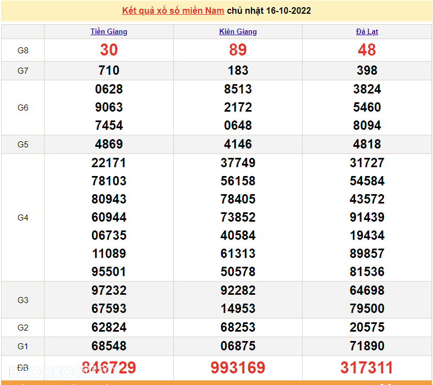The height and width of the screenshot is (385, 433).
Task: Select Tiền Giang G2 number 62824
Action: 109,327
